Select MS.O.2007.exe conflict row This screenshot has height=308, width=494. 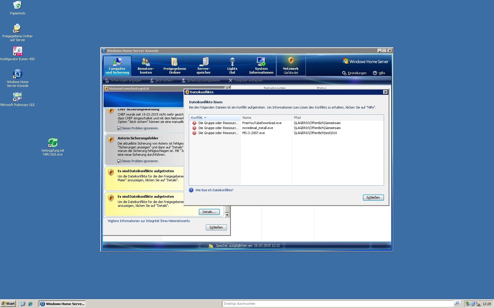(286, 133)
